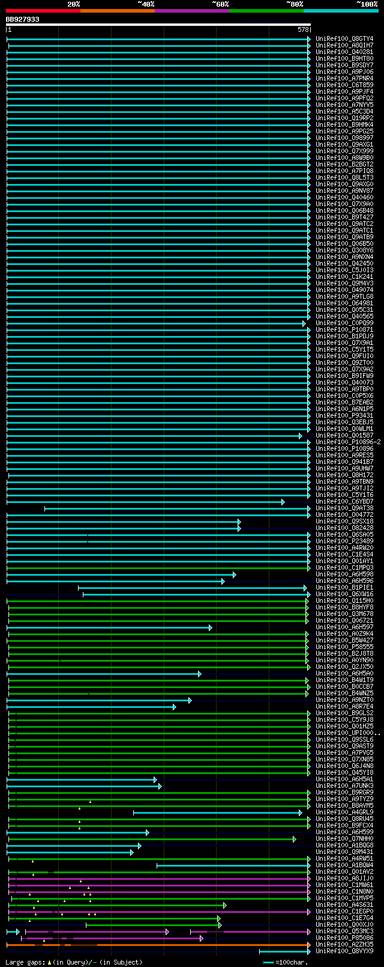Screen dimensions: 384x967
Task: Open hit UniRef100_UPI000..
Action: click(x=348, y=733)
